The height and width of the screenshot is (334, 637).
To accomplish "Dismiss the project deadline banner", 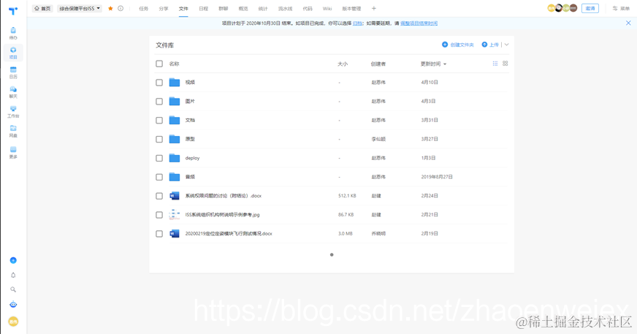I will click(628, 23).
